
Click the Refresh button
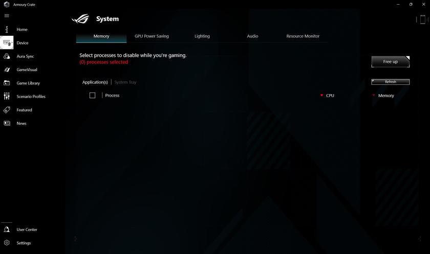click(x=390, y=82)
